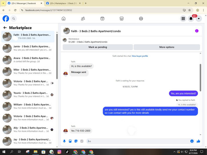Bookmark this page with star icon
207x155 pixels.
190,10
